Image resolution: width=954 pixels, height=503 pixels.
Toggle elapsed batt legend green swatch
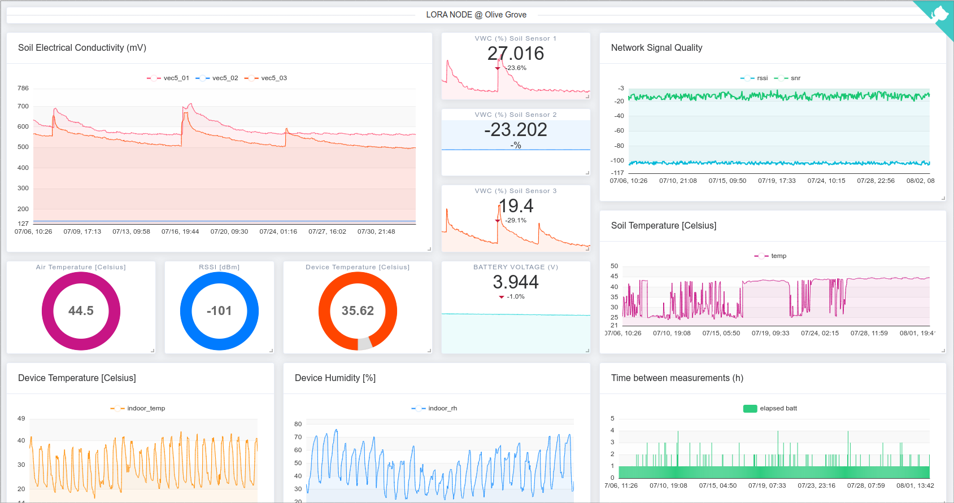coord(750,408)
